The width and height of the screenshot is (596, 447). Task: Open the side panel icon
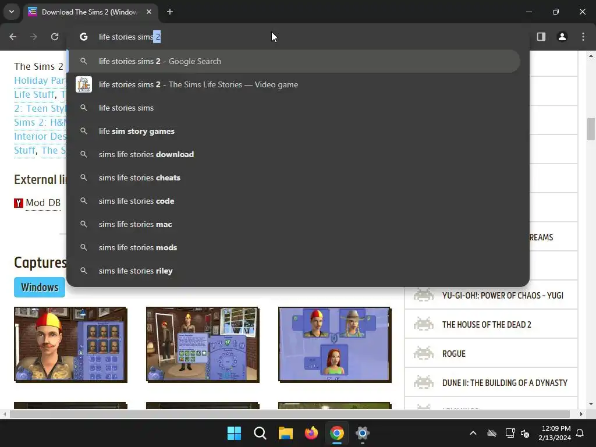(541, 37)
